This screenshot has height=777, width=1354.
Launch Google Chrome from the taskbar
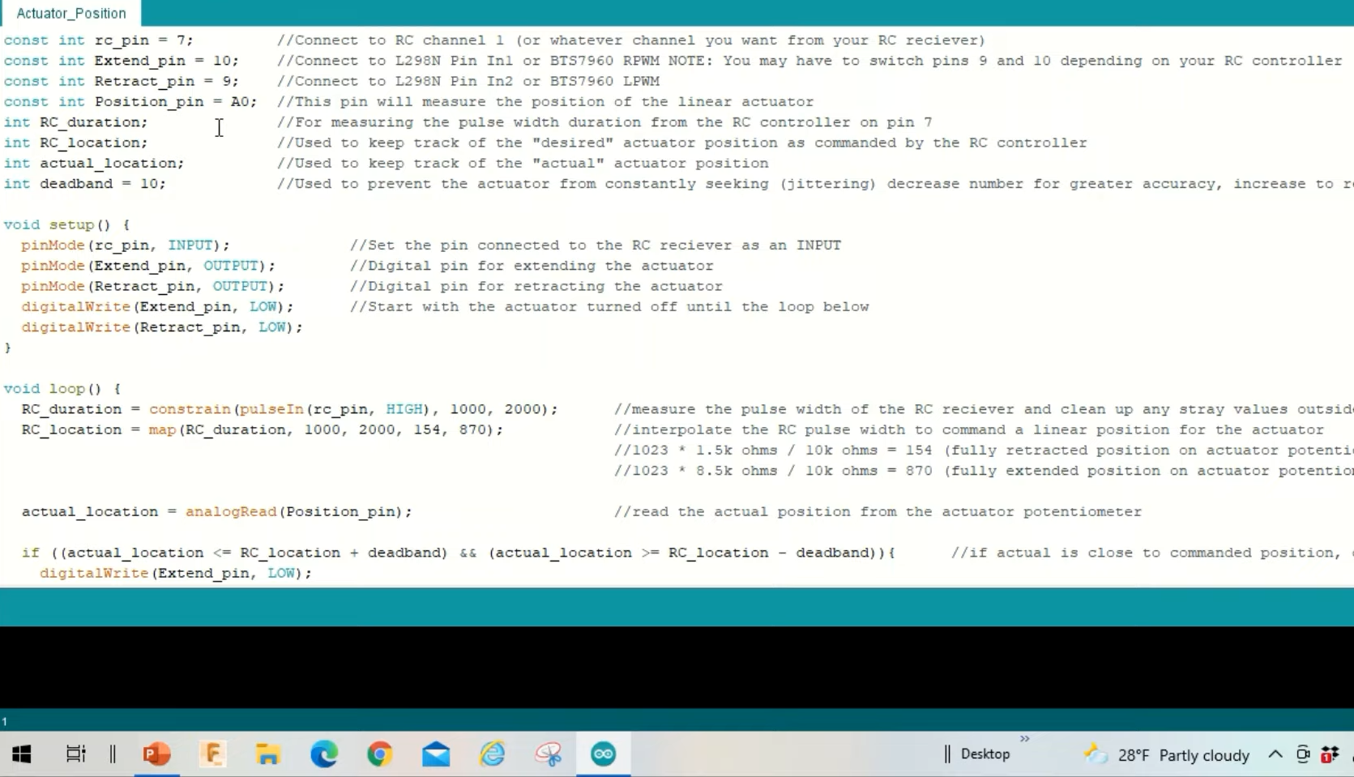[380, 754]
